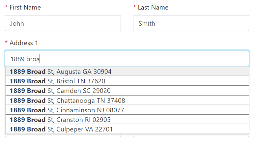Screen dimensions: 254x142
Task: Click the Last Name input field
Action: (191, 23)
